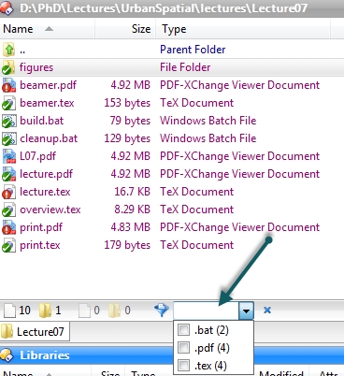Select the L07.pdf file icon
The width and height of the screenshot is (344, 376).
coord(8,156)
